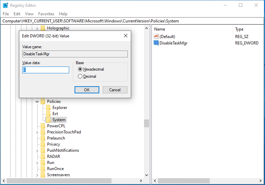Screen dimensions: 265x185
Task: Click the tree pane vertical scrollbar thumb
Action: (146, 123)
